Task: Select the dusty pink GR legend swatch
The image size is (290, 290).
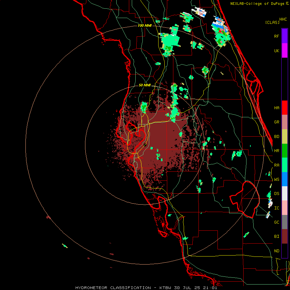Action: (285, 122)
